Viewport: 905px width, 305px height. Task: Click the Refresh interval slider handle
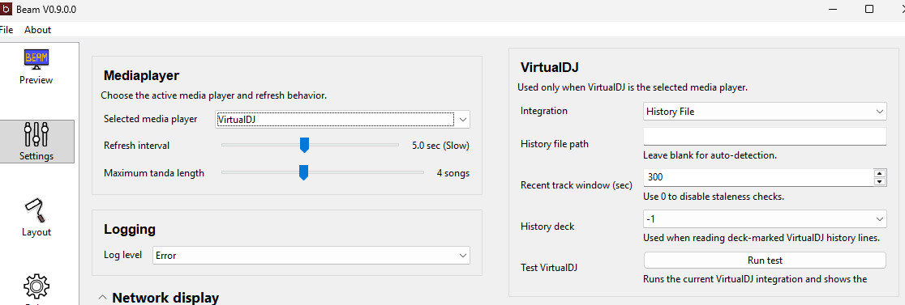304,145
